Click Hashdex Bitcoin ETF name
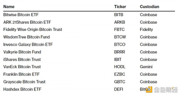The image size is (181, 96). point(22,89)
